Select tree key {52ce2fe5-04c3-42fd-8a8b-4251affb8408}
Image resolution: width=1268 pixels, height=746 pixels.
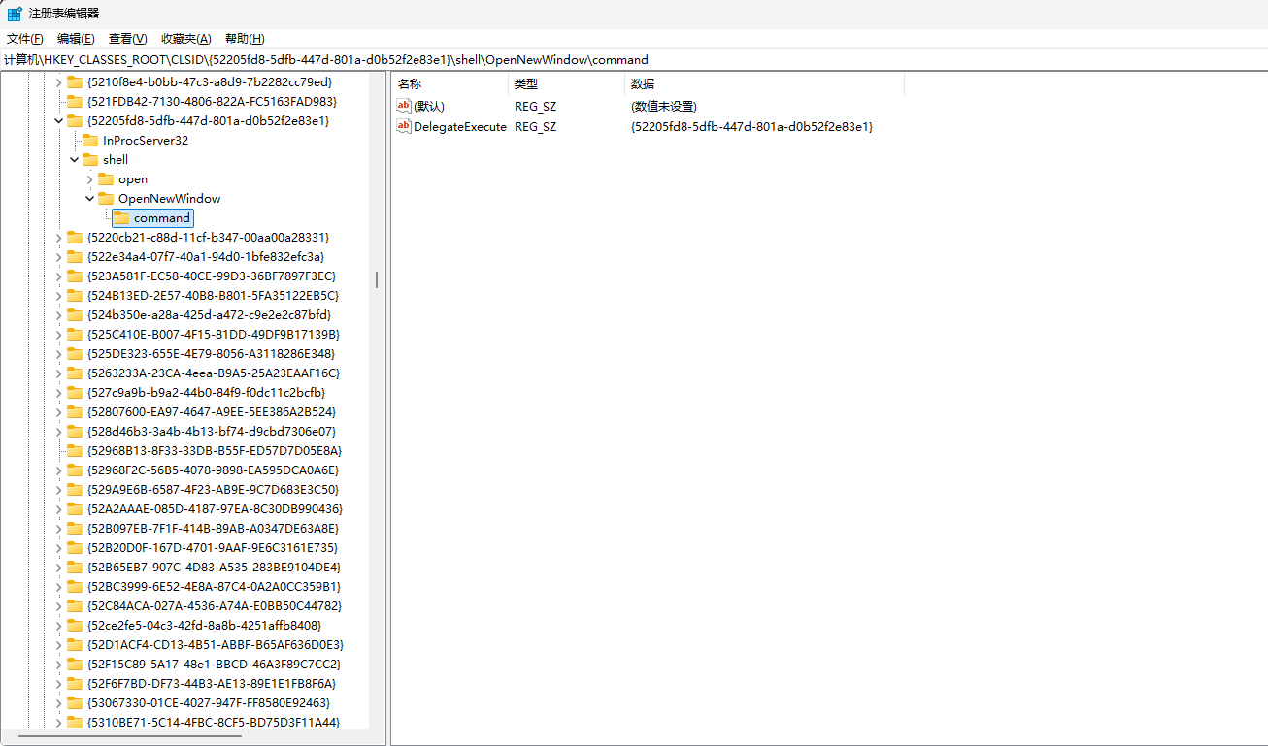[x=204, y=626]
